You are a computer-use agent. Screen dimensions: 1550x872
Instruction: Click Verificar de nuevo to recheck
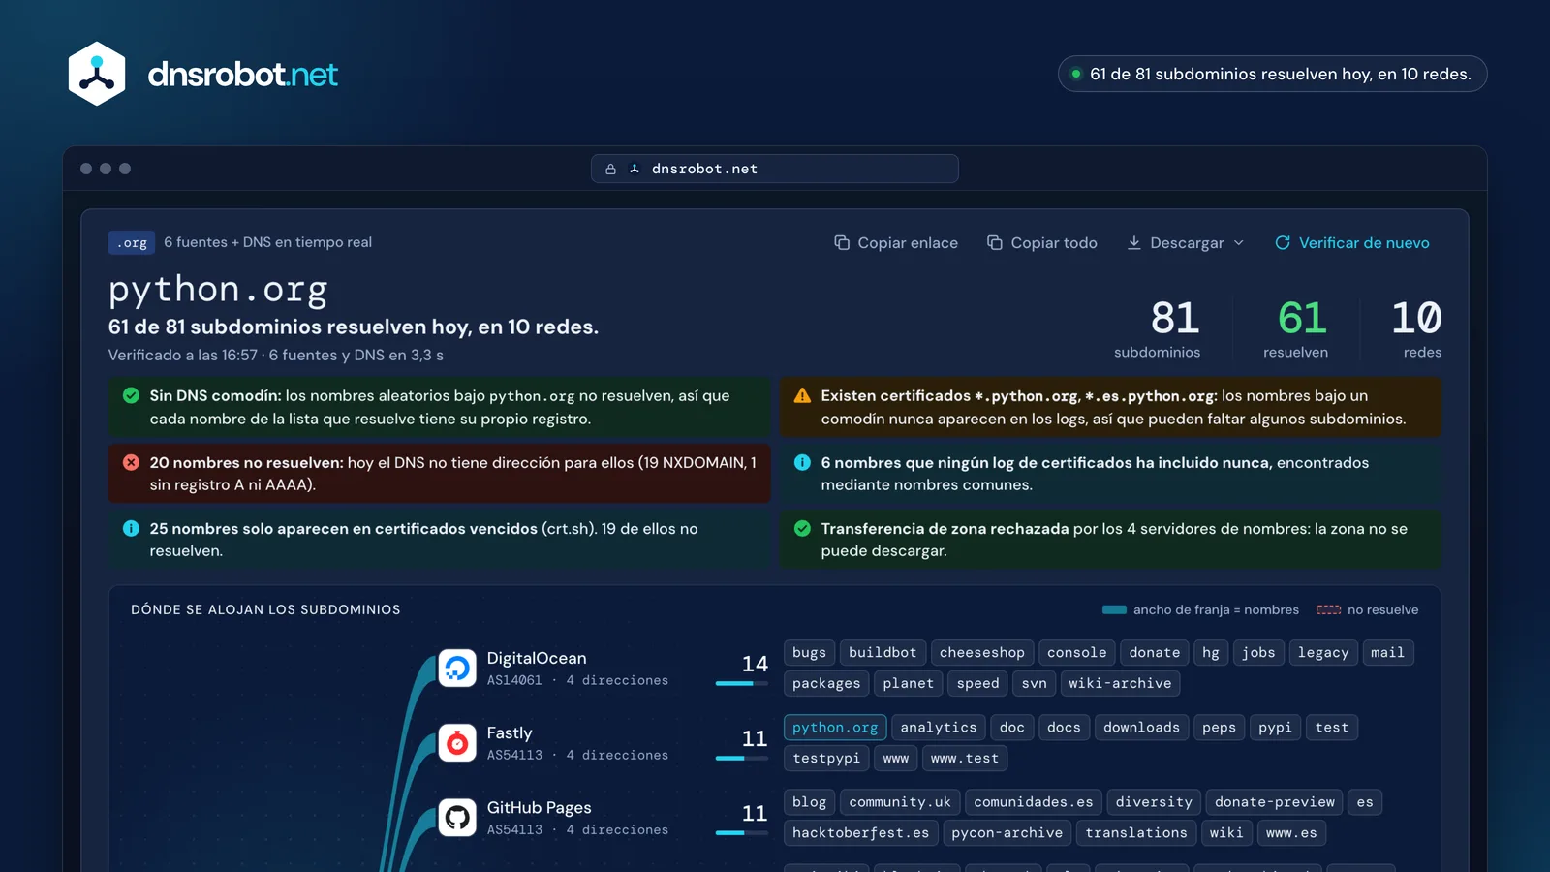tap(1352, 243)
